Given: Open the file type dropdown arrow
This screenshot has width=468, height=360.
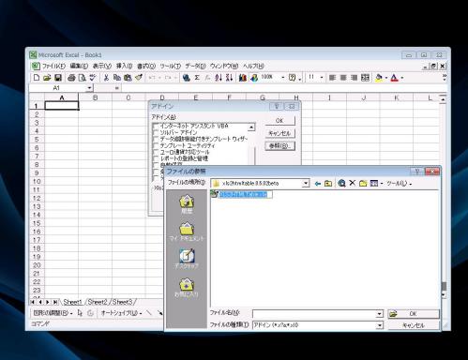Looking at the screenshot, I should [380, 325].
